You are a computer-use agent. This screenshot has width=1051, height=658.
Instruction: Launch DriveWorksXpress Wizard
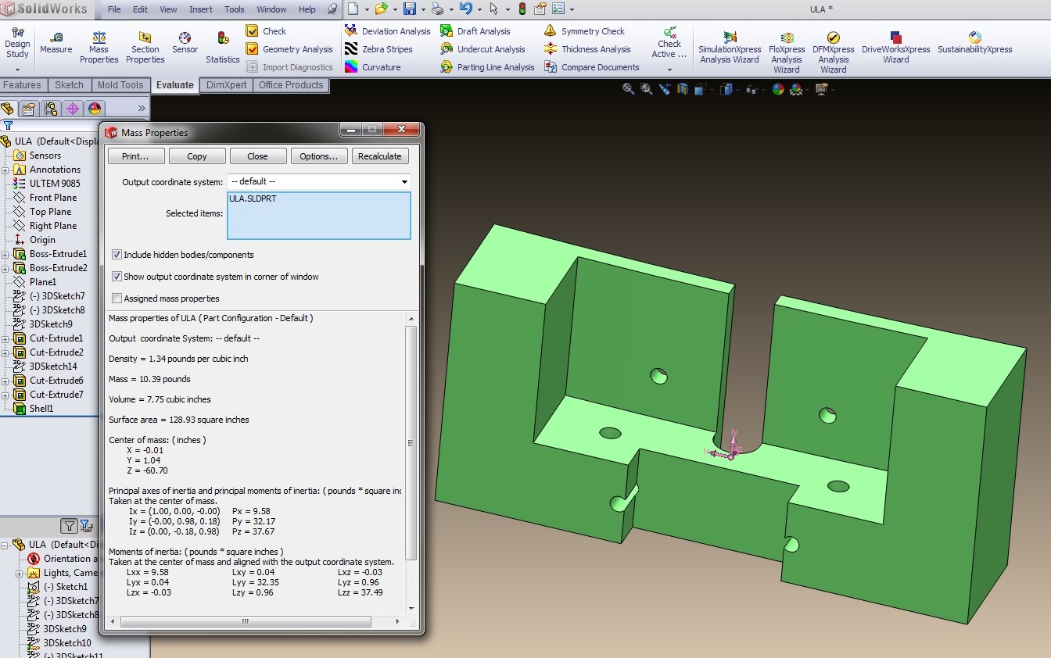(x=896, y=48)
